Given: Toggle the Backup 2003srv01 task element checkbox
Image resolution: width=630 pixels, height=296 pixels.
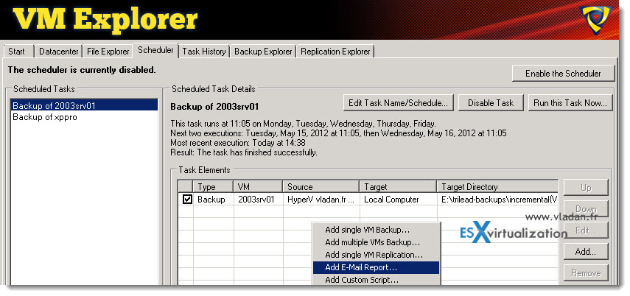Looking at the screenshot, I should (x=187, y=200).
